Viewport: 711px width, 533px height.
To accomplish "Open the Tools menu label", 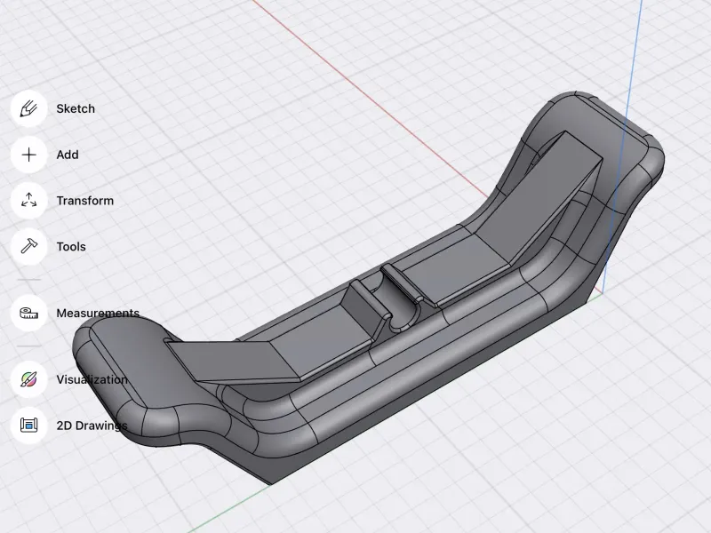I will pos(71,247).
